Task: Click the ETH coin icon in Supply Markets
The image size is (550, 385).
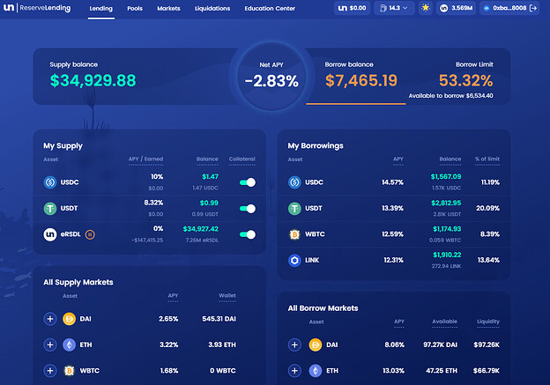Action: [69, 344]
